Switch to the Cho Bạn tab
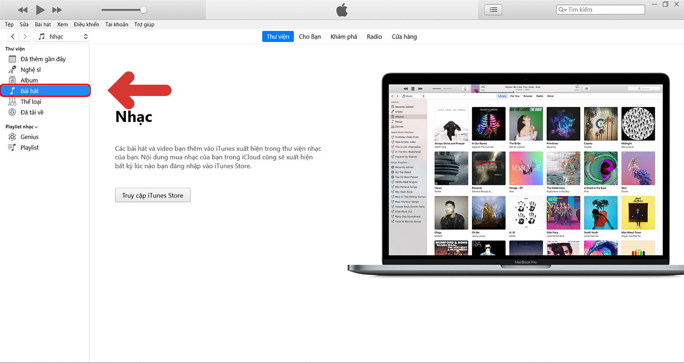 tap(310, 36)
